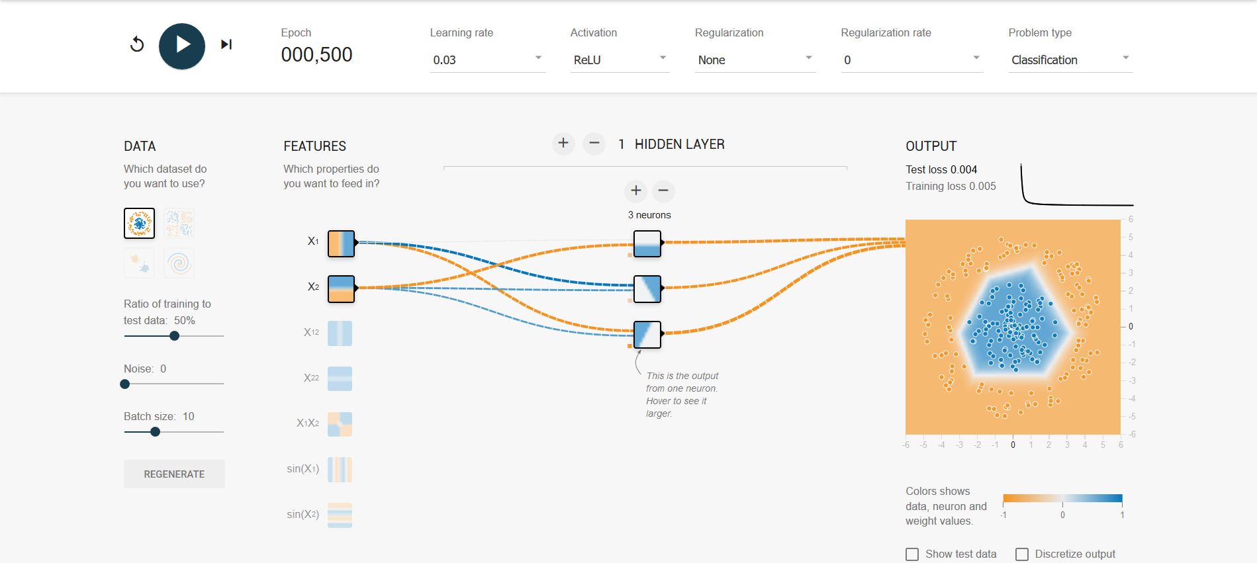
Task: Enable the Show test data checkbox
Action: 912,554
